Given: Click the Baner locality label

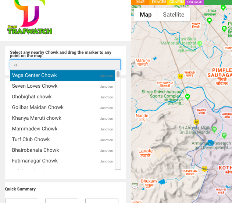Looking at the screenshot, I should (202, 112).
